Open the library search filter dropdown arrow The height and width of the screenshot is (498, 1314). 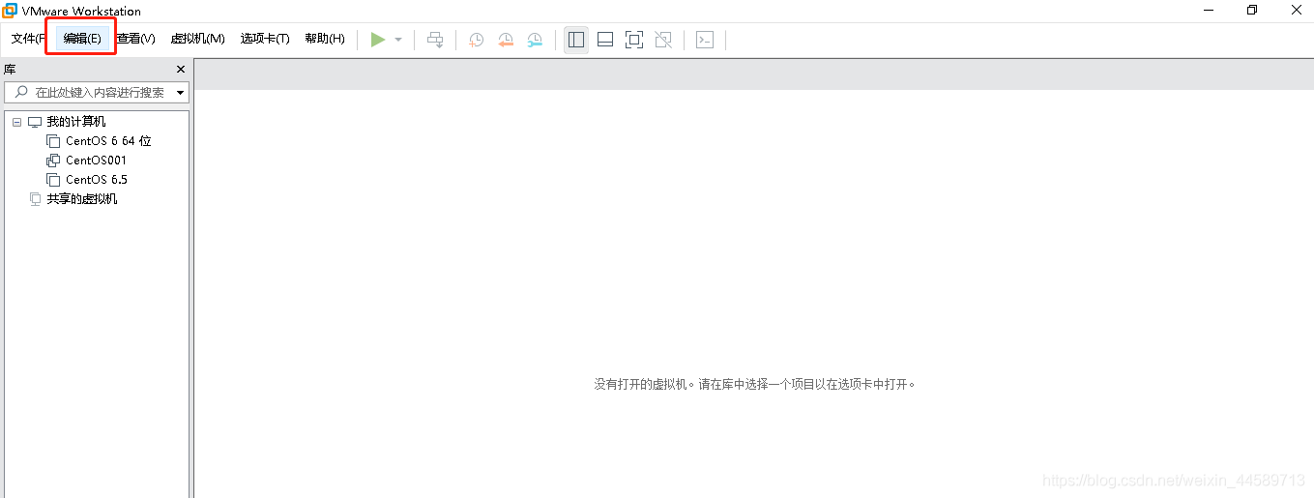pyautogui.click(x=181, y=93)
